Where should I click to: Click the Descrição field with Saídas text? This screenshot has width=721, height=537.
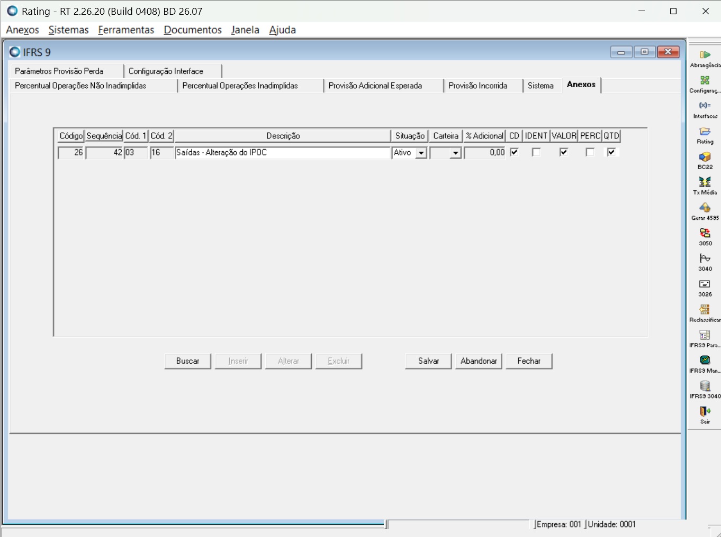(x=283, y=153)
